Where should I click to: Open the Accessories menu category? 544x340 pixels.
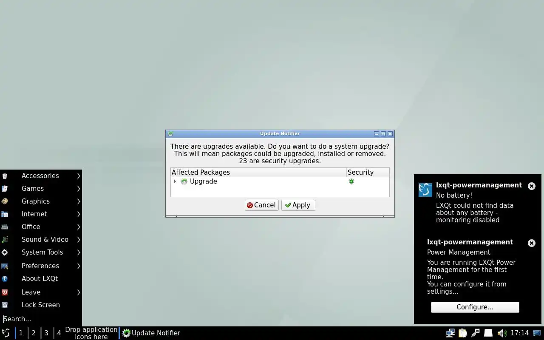[41, 176]
